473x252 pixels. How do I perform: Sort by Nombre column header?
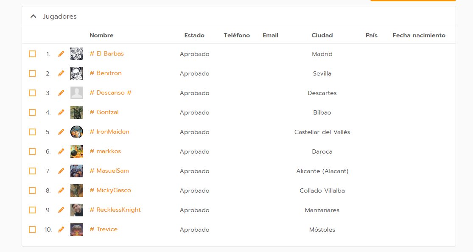[101, 35]
